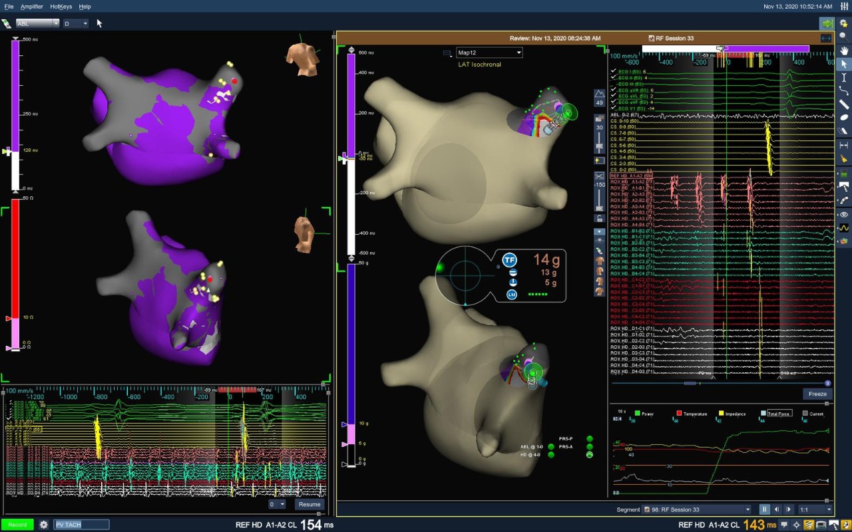Image resolution: width=852 pixels, height=532 pixels.
Task: Select the magnifier zoom tool
Action: (844, 37)
